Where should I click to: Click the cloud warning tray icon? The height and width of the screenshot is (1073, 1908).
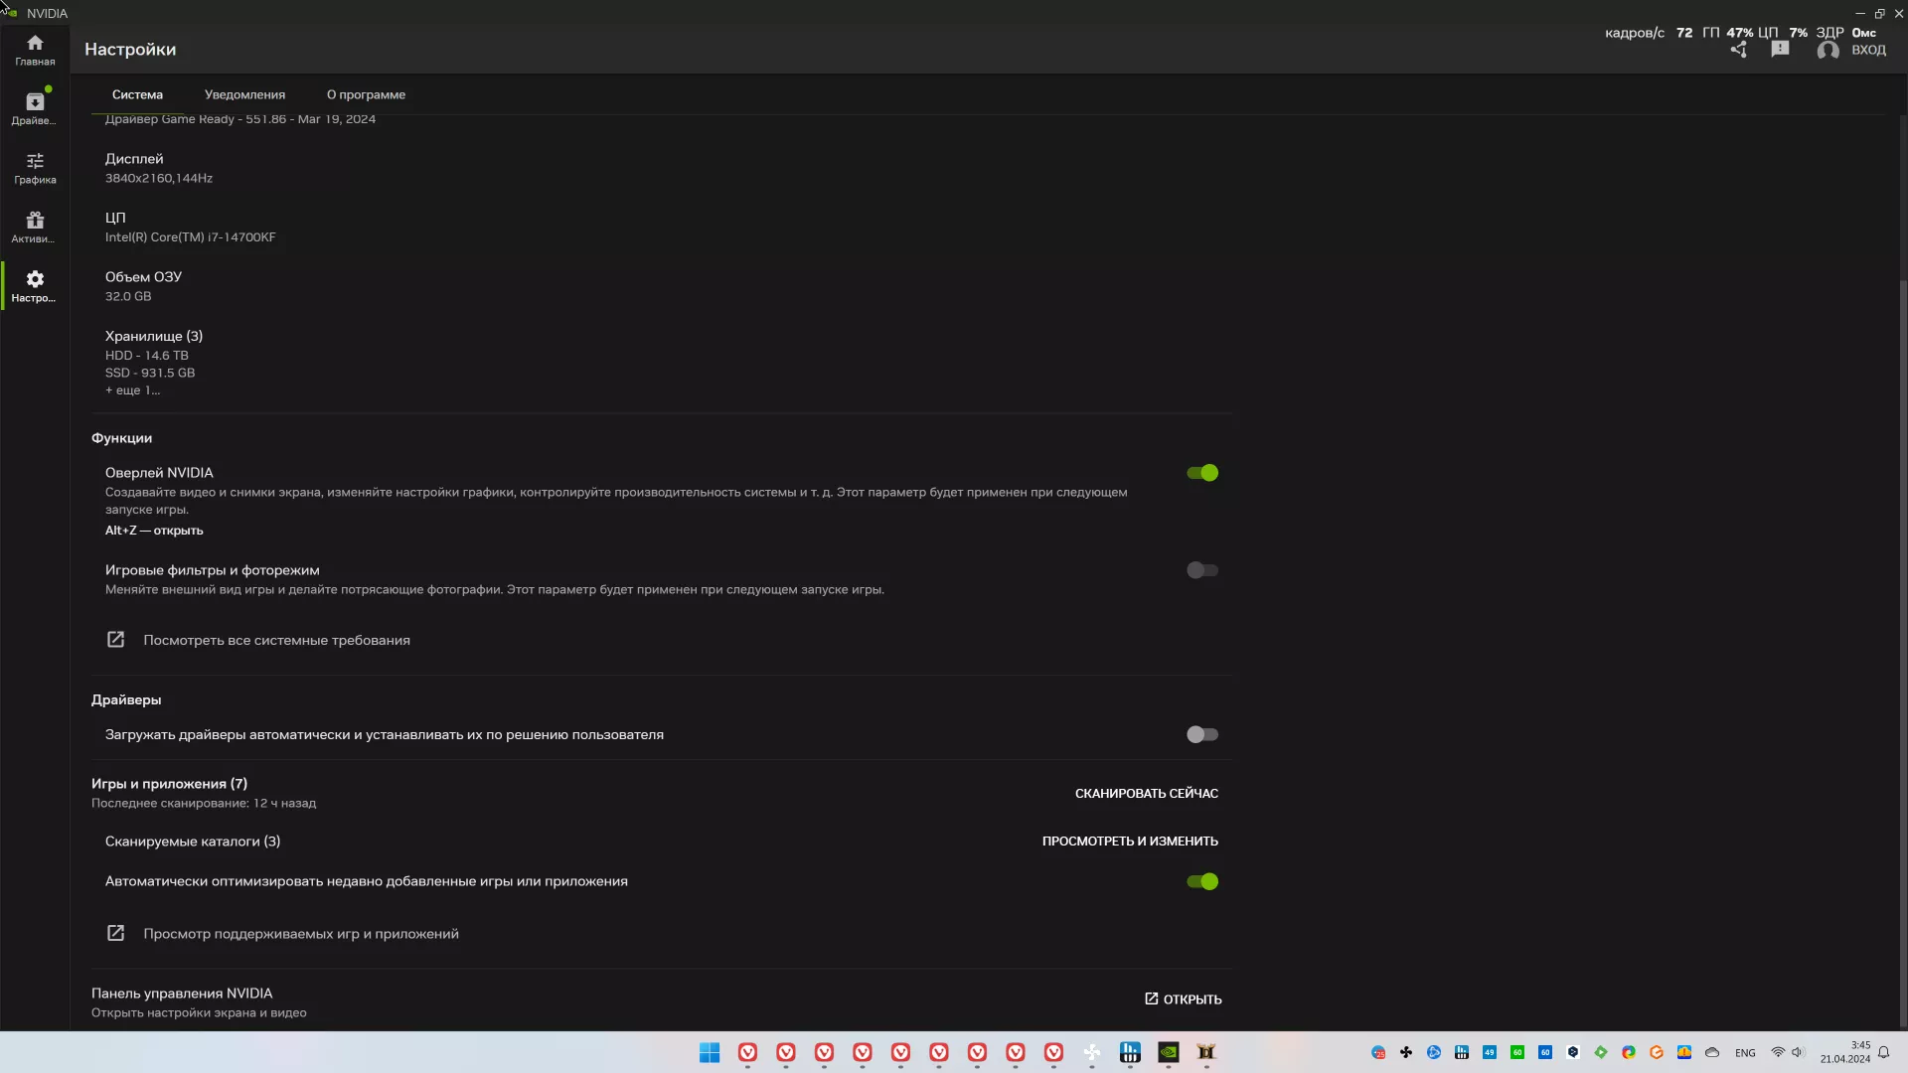click(1684, 1052)
